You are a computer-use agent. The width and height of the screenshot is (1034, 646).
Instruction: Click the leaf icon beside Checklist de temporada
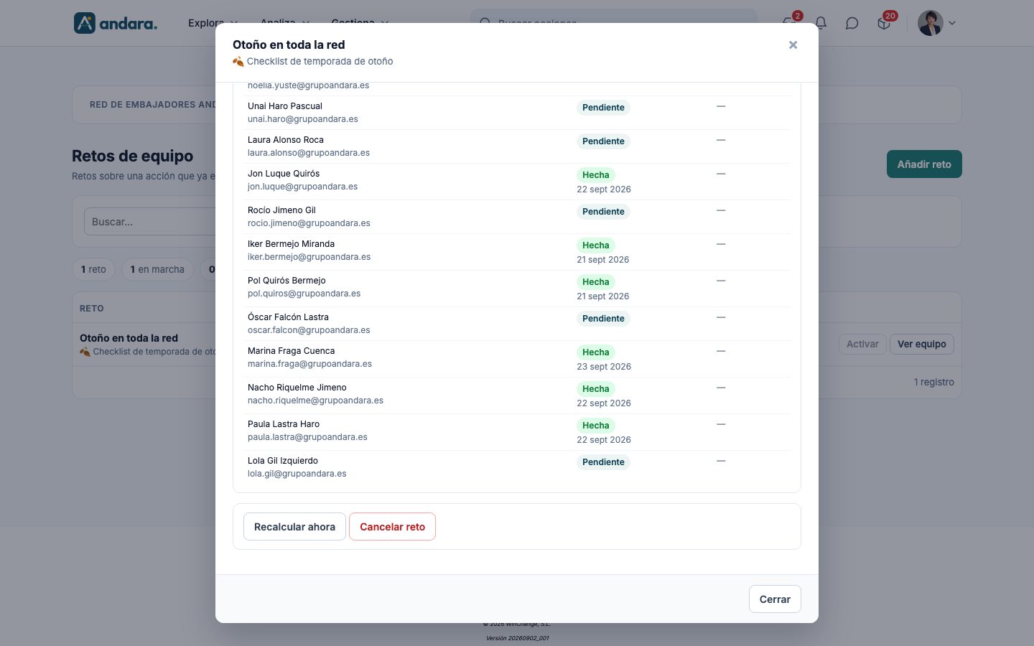238,62
